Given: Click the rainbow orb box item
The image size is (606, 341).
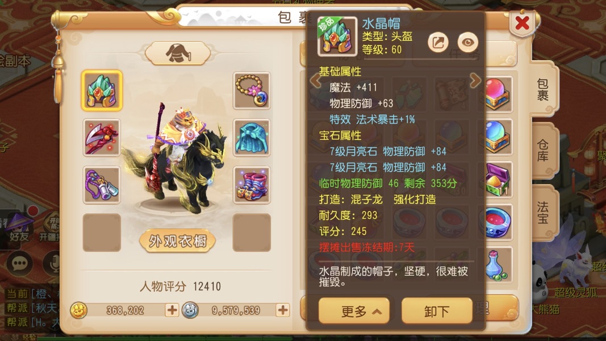Looking at the screenshot, I should point(498,137).
